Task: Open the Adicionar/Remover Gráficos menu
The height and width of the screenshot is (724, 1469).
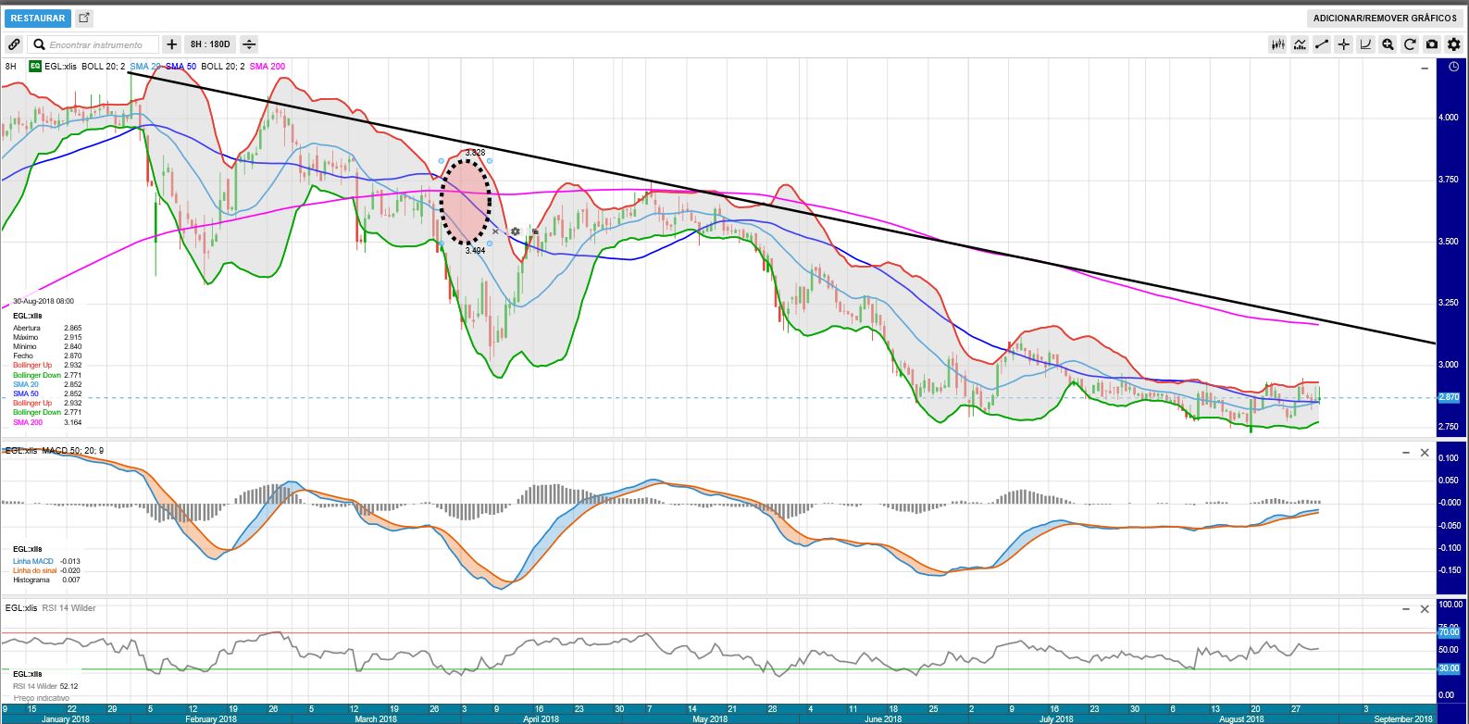Action: point(1385,18)
